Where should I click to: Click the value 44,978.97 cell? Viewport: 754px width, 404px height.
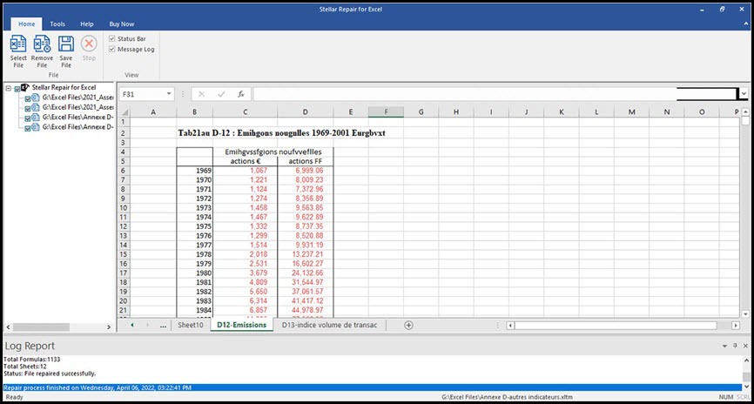306,310
